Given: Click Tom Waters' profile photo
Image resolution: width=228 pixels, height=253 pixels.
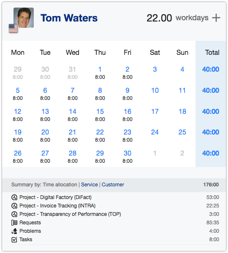Looking at the screenshot, I should (x=24, y=18).
